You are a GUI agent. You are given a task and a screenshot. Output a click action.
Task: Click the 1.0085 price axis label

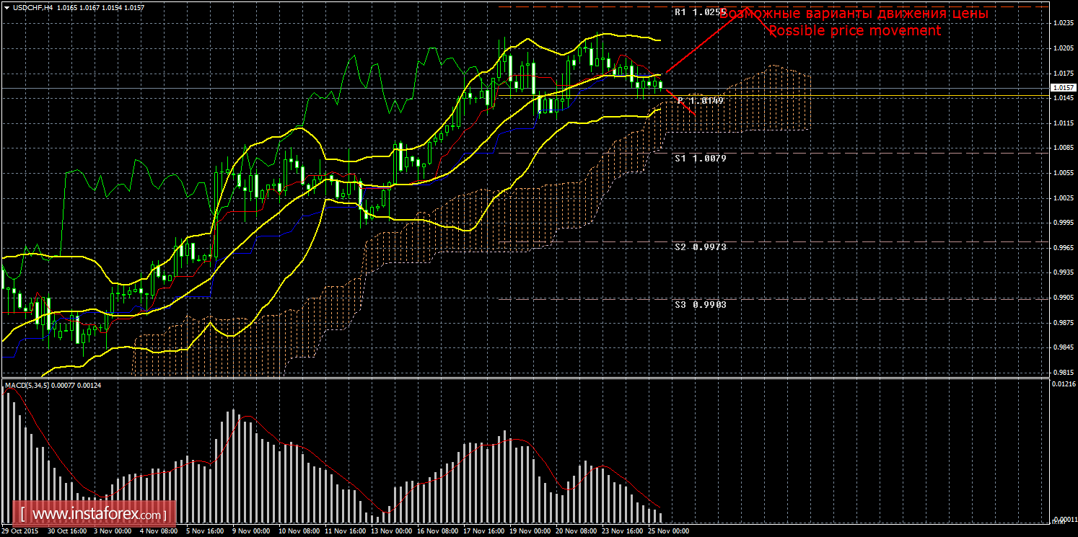click(x=1064, y=148)
